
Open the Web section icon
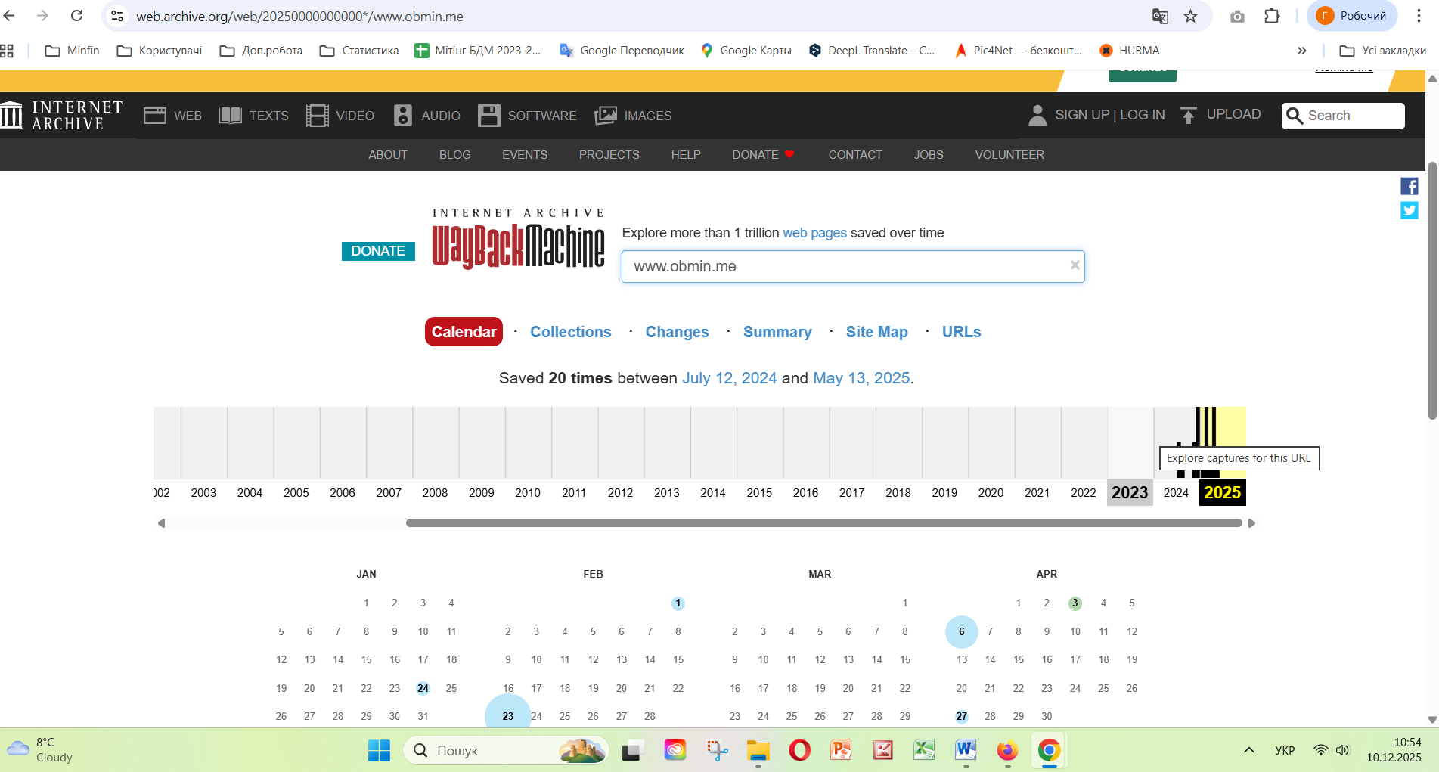point(155,116)
